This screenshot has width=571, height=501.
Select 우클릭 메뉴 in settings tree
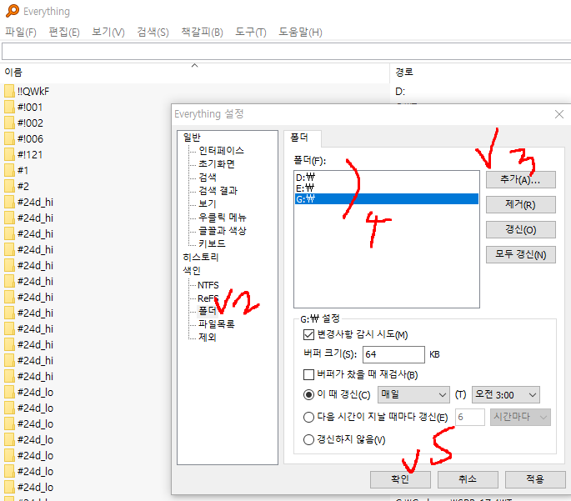click(223, 218)
